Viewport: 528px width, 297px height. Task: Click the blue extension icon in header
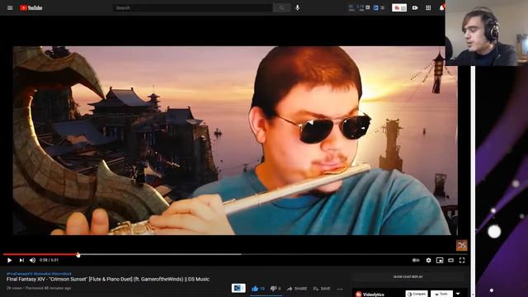376,7
